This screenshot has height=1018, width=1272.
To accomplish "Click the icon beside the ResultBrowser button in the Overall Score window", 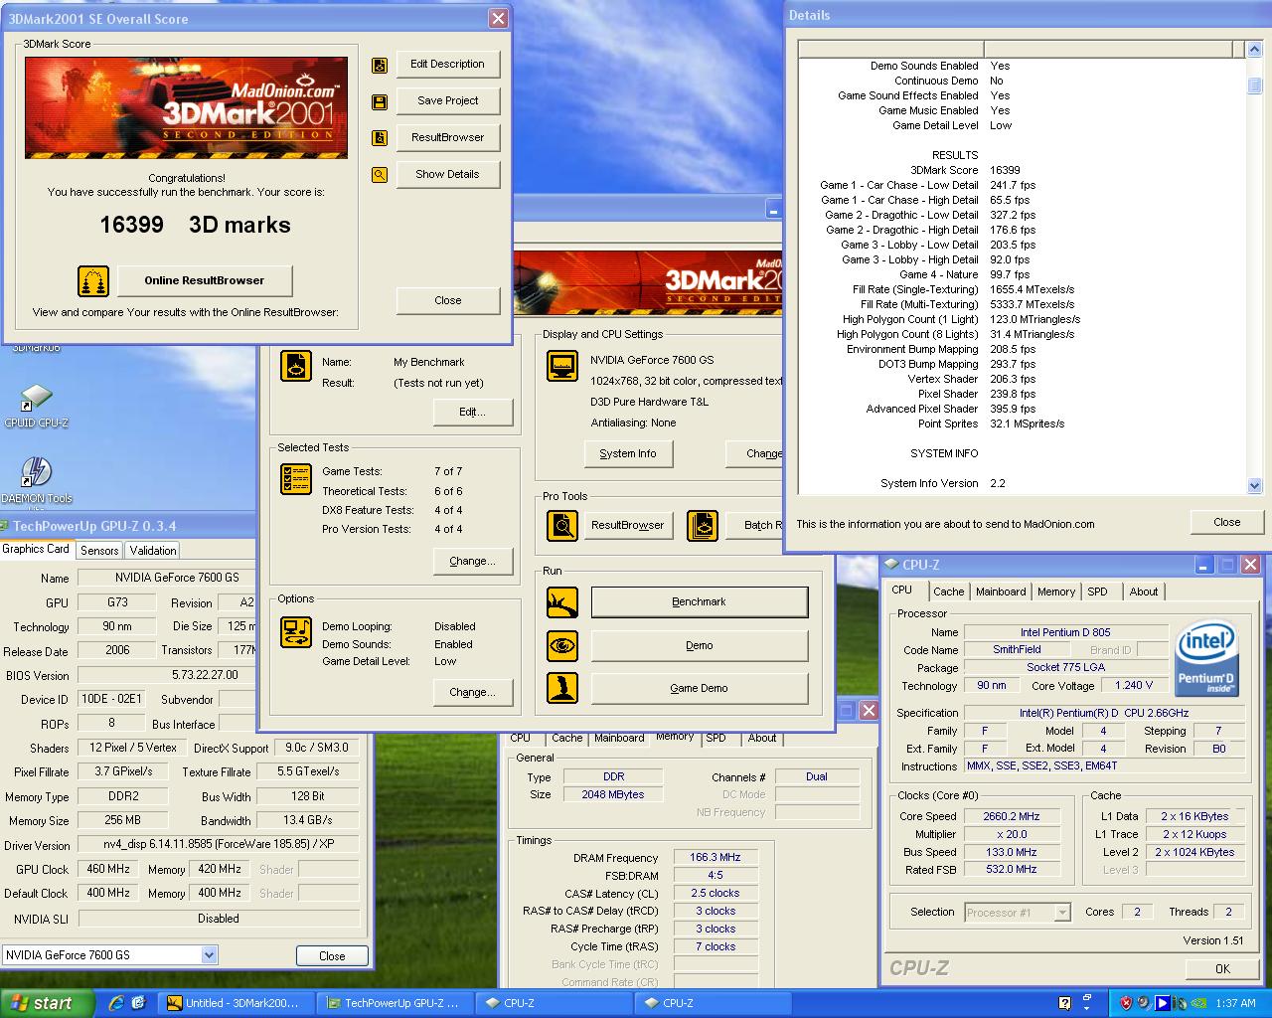I will (380, 138).
